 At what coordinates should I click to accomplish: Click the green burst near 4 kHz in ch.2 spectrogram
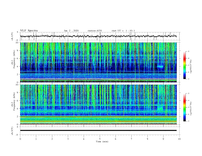click(x=160, y=109)
